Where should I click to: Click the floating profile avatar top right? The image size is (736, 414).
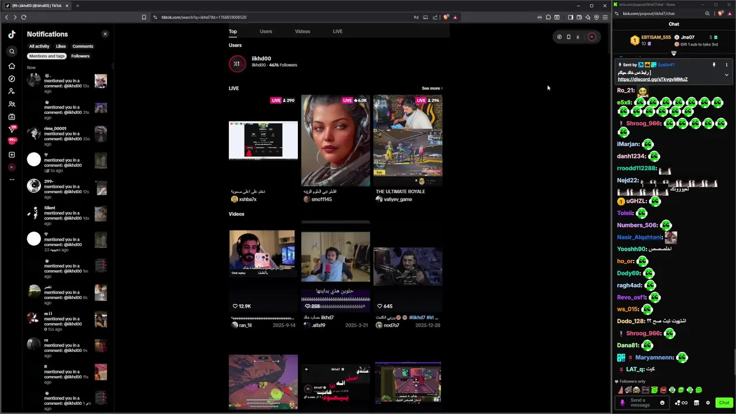[x=592, y=37]
